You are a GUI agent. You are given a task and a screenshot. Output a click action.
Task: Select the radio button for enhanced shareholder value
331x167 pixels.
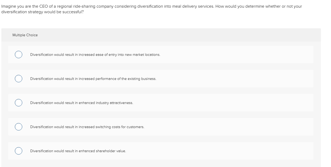point(18,151)
